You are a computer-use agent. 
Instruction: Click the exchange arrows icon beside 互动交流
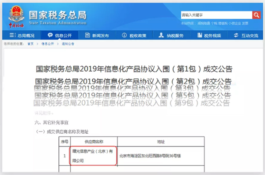point(236,35)
